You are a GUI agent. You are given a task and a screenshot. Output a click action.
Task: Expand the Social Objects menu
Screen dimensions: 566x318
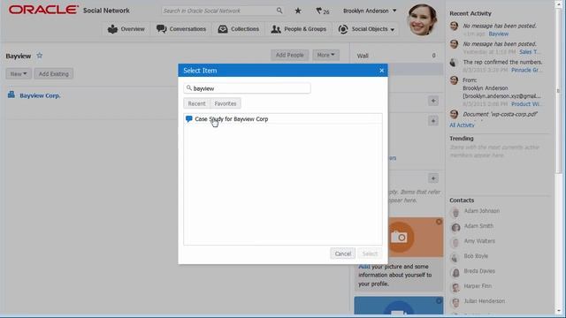click(366, 29)
